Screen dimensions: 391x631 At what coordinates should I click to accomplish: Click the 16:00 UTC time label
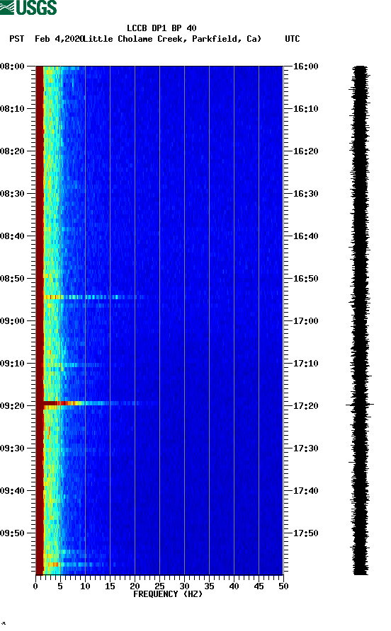tap(305, 66)
